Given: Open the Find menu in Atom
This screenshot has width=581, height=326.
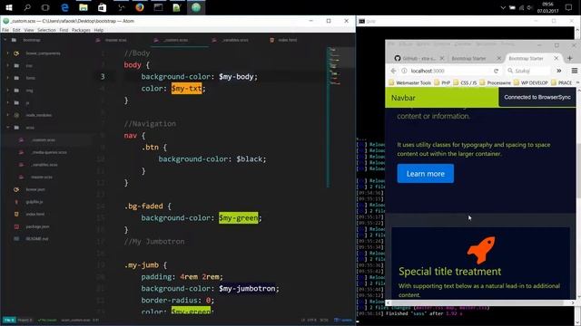Looking at the screenshot, I should [64, 30].
